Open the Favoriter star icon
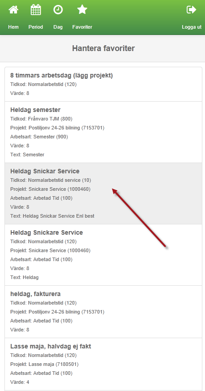The width and height of the screenshot is (205, 391). click(82, 10)
